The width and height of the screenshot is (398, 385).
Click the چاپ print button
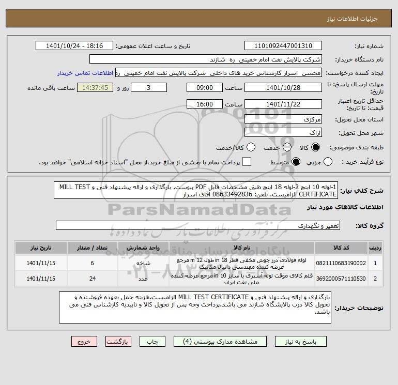pyautogui.click(x=152, y=342)
